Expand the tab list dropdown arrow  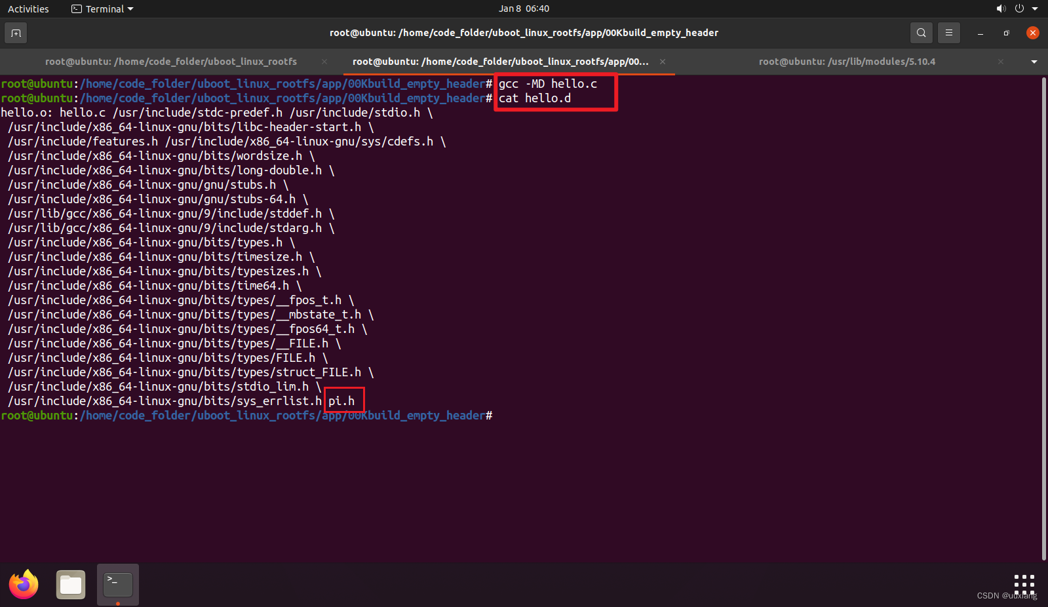coord(1034,62)
